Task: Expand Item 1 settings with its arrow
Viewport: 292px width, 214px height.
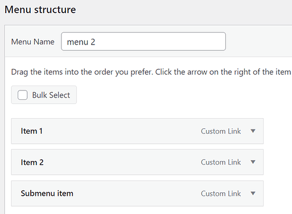Action: [253, 131]
